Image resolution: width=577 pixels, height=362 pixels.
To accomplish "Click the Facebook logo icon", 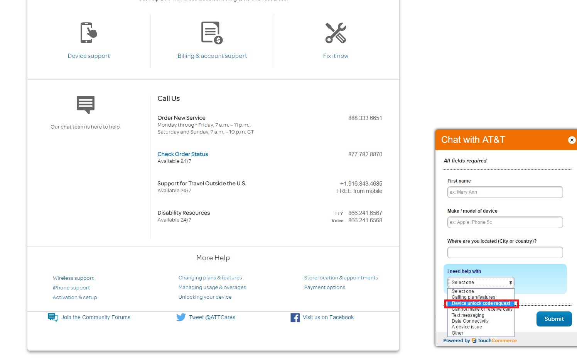I will 295,318.
